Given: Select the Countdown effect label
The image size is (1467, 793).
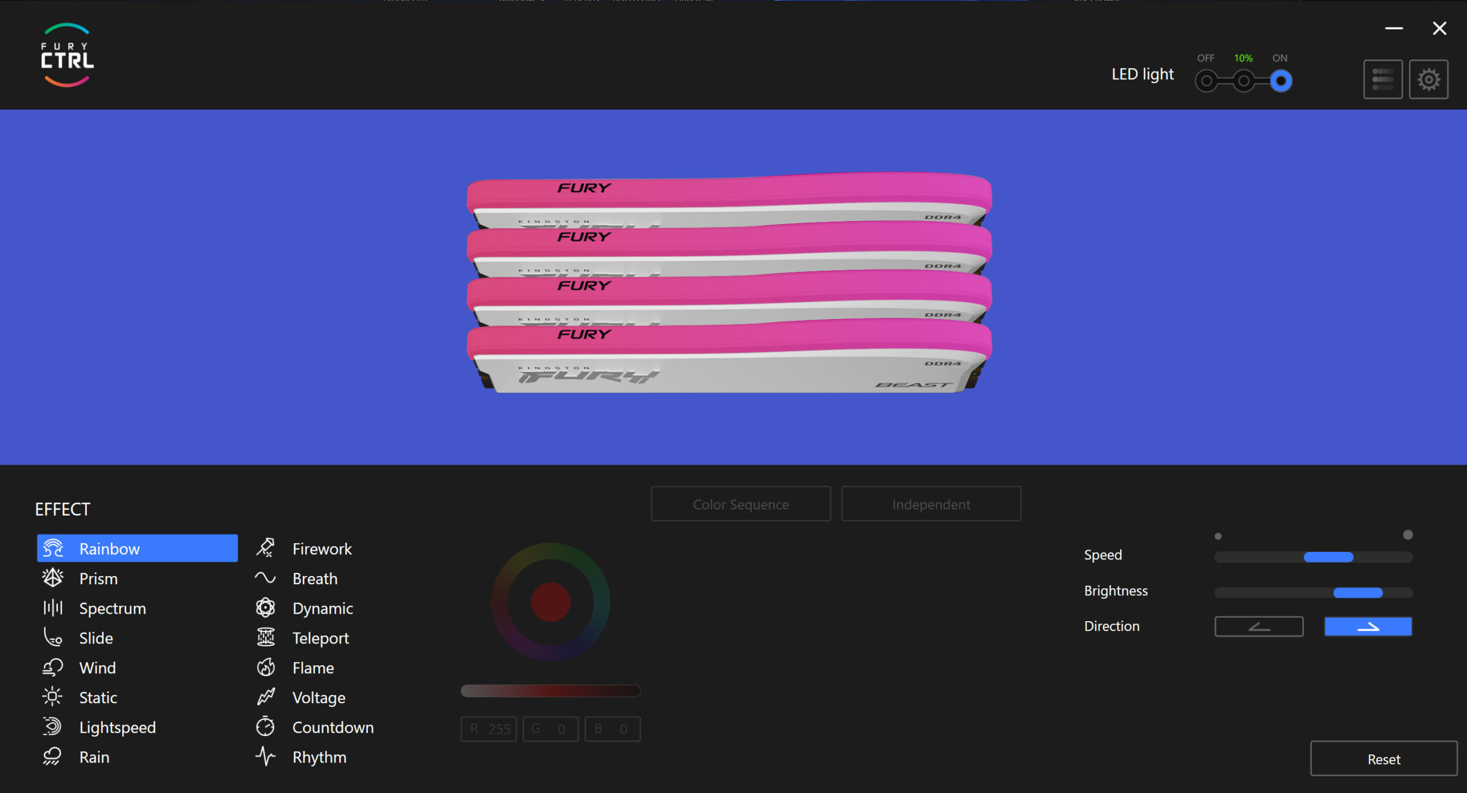Looking at the screenshot, I should 333,728.
